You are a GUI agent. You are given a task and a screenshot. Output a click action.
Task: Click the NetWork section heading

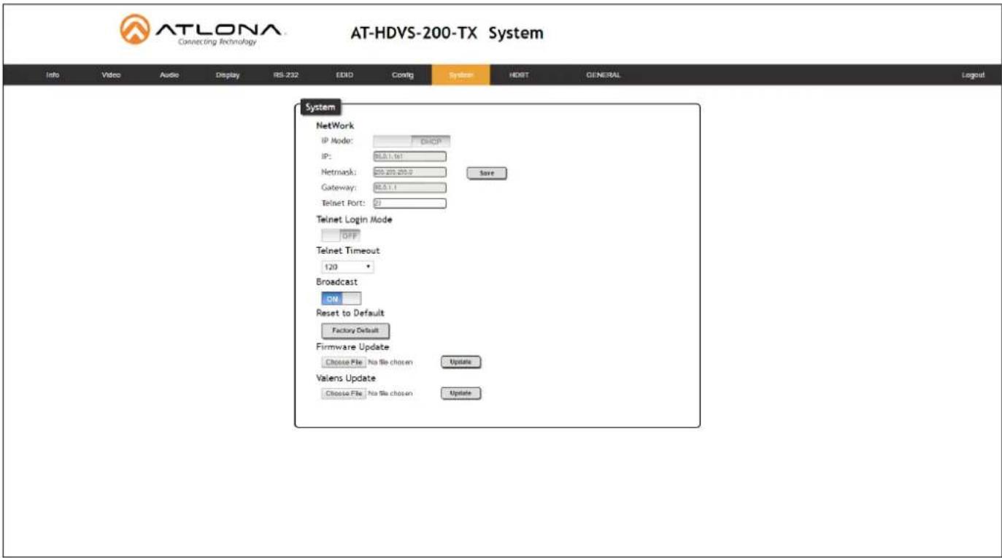tap(335, 125)
